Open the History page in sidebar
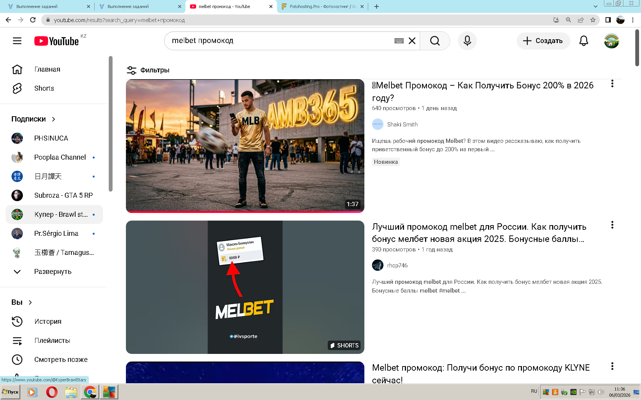The image size is (641, 400). click(x=48, y=322)
